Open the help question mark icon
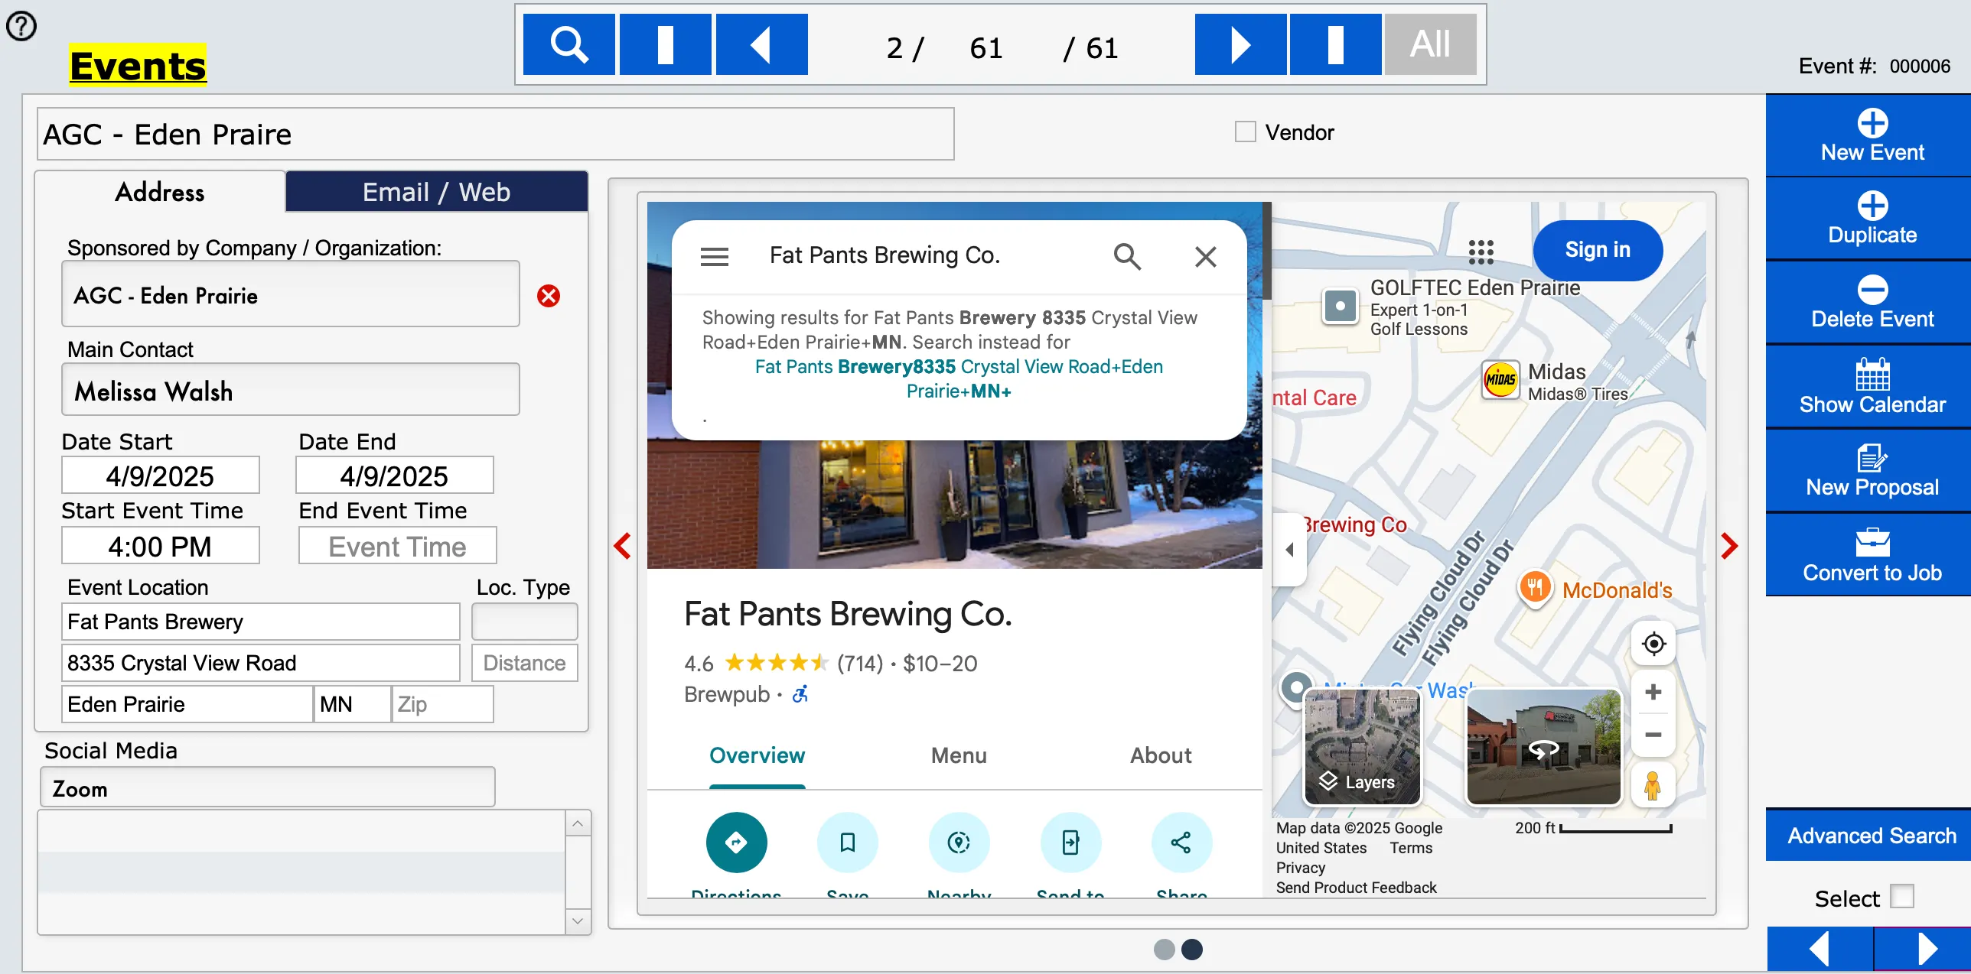The width and height of the screenshot is (1971, 974). [x=21, y=27]
